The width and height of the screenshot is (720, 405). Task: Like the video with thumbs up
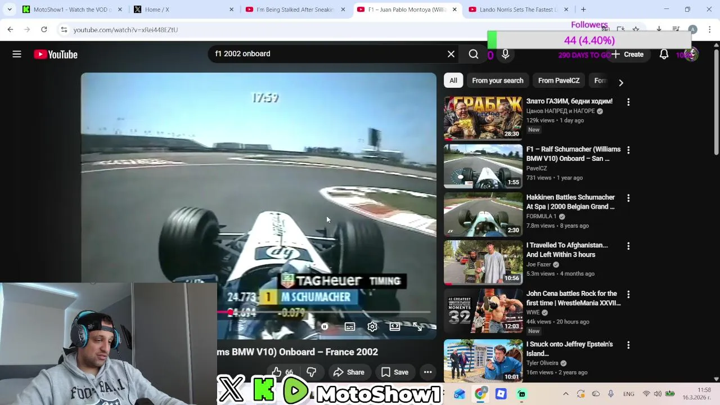click(x=283, y=372)
